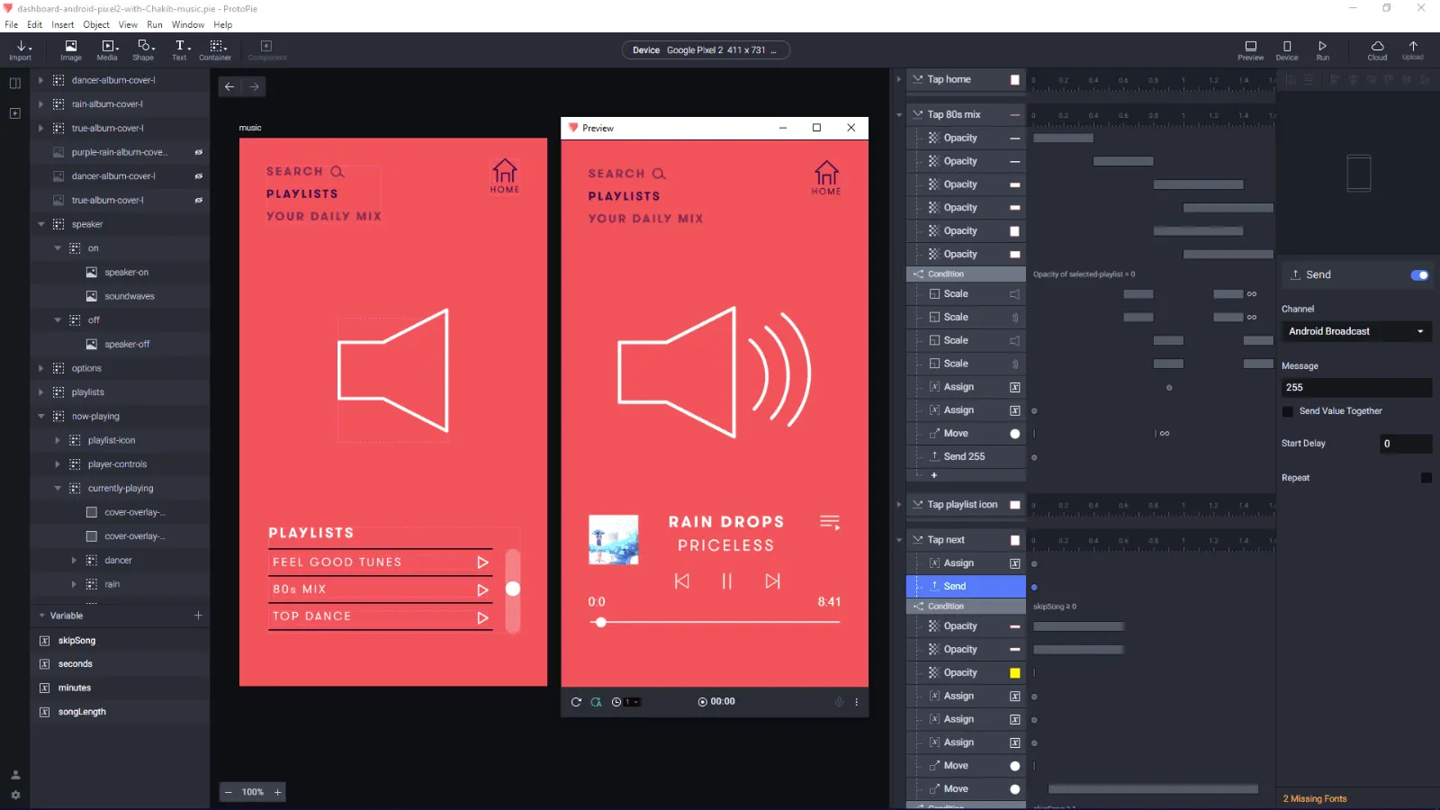Viewport: 1440px width, 810px height.
Task: Open the View menu
Action: point(129,25)
